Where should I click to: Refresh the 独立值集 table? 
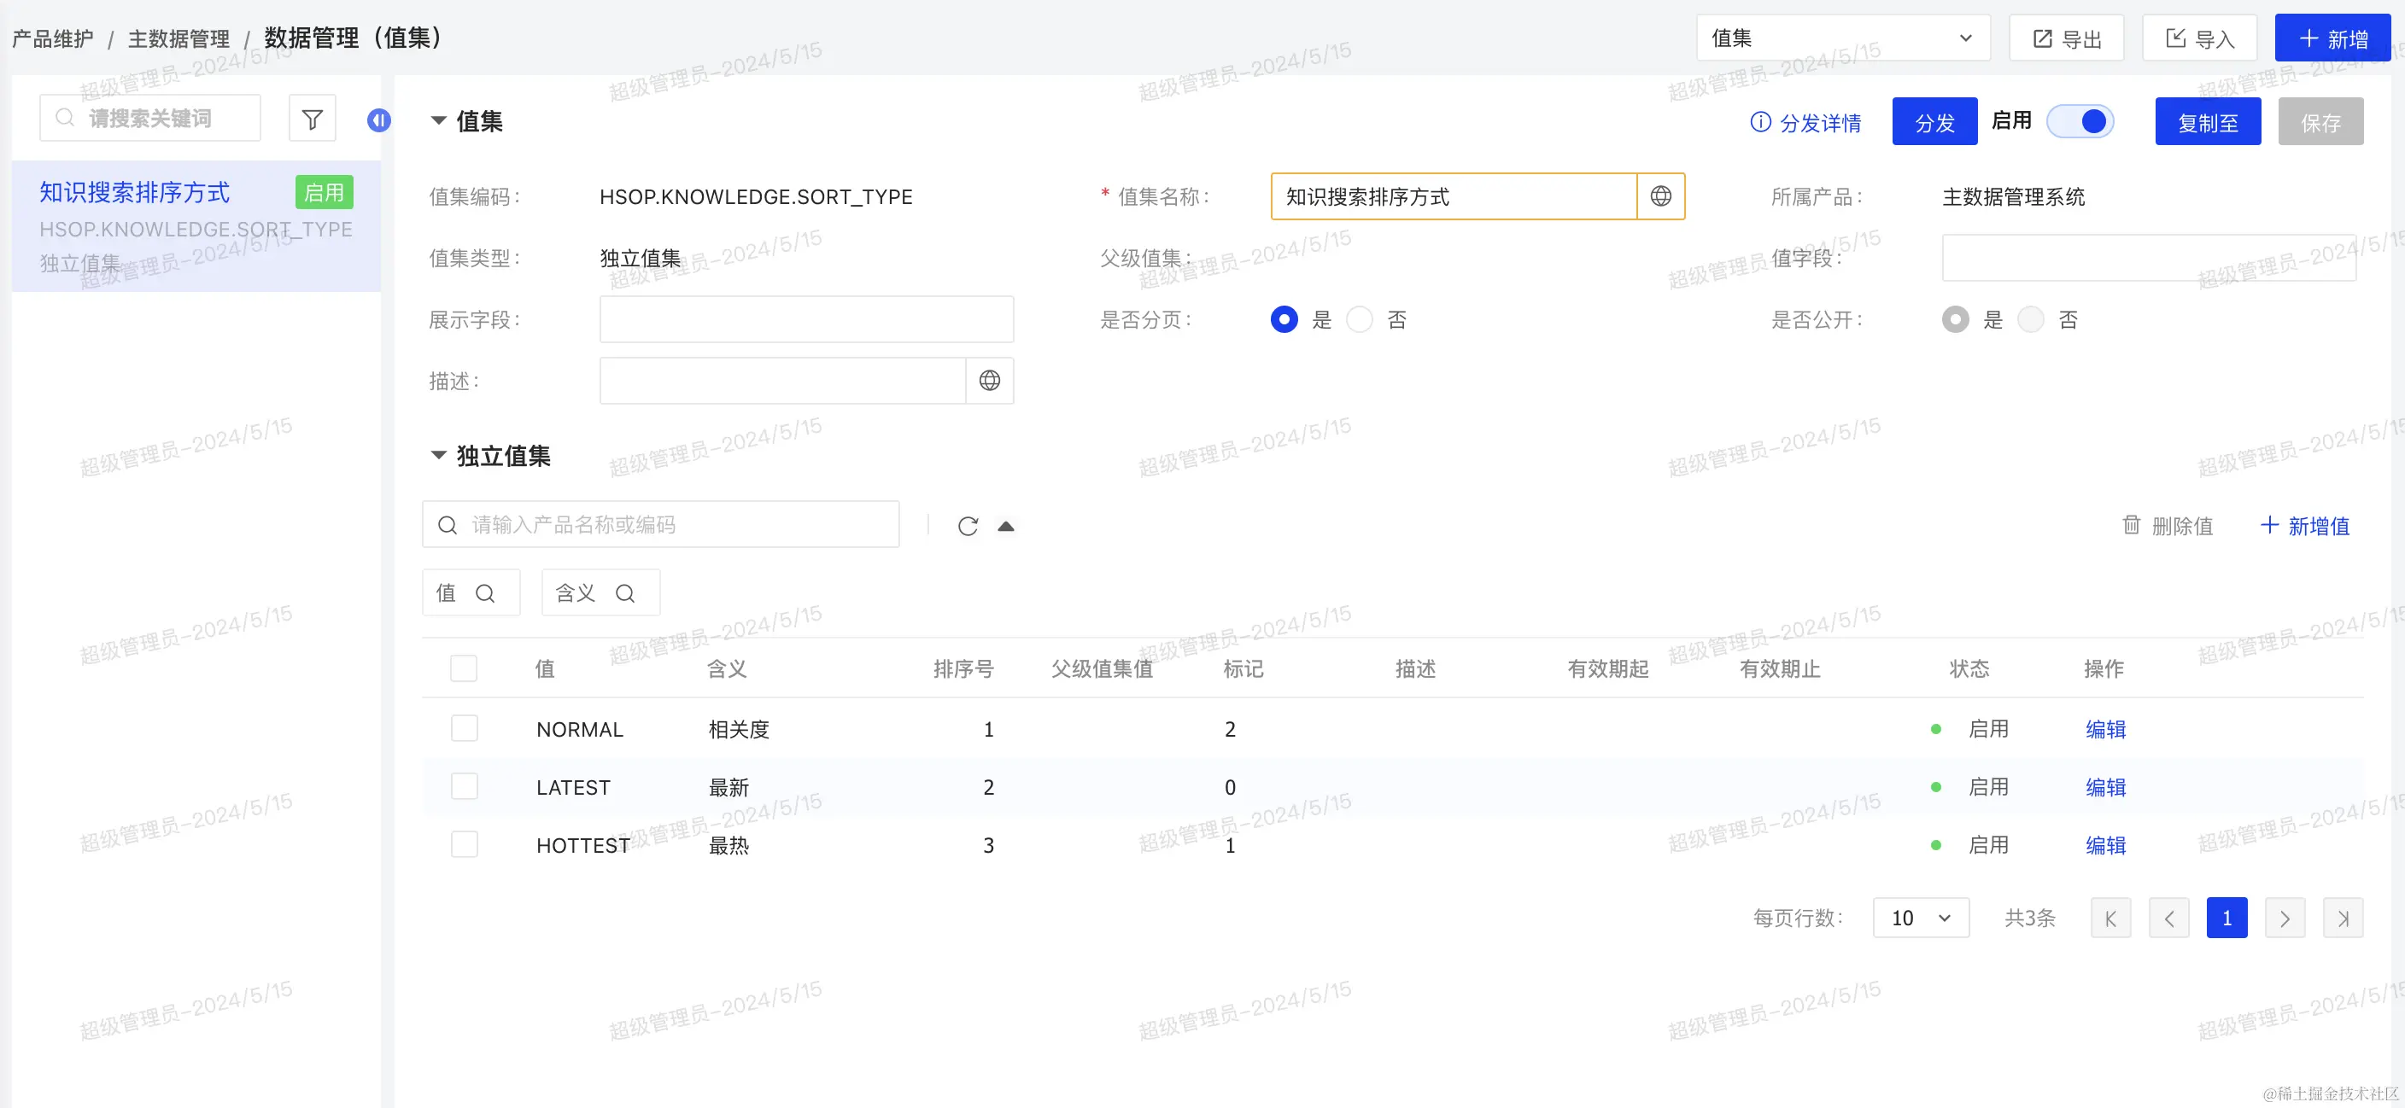[968, 526]
